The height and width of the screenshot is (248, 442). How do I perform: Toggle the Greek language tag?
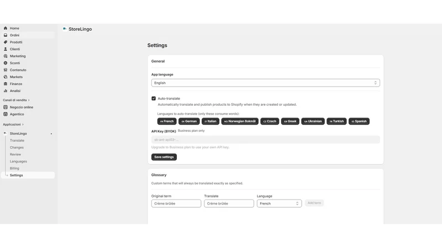point(290,121)
